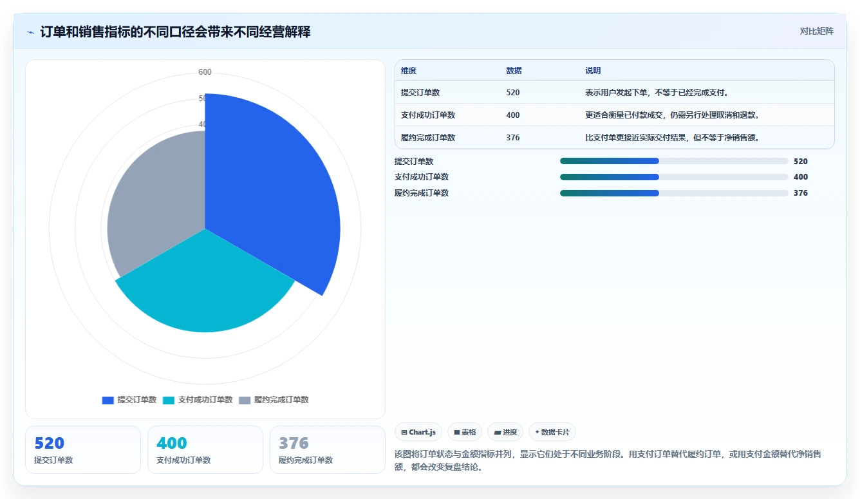860x499 pixels.
Task: Click description '表示用户发起下单，不等于已经完成支付。'
Action: click(657, 93)
